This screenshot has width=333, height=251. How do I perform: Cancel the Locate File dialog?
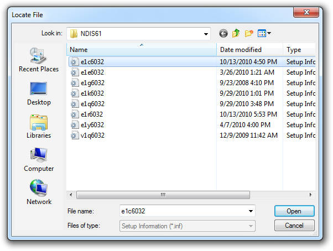coord(294,226)
